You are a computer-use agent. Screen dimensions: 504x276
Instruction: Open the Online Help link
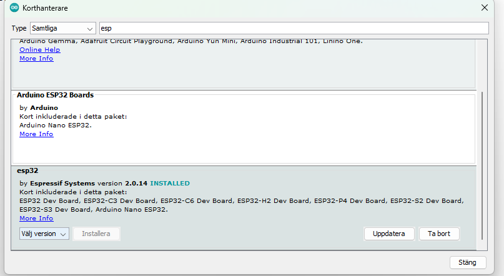point(39,50)
